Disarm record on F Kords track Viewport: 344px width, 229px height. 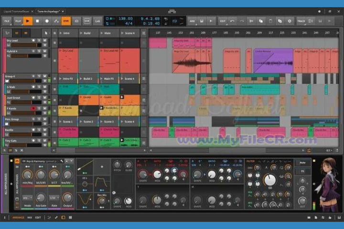[33, 108]
